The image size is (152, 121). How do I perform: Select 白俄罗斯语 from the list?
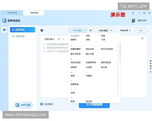coord(91,63)
